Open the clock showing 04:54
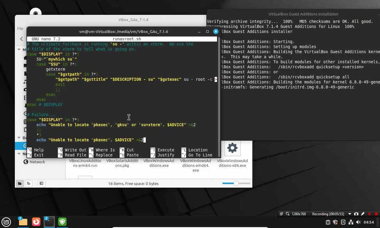380x228 pixels. tap(369, 222)
